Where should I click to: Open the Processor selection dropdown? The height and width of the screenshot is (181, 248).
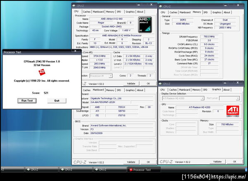click(x=110, y=76)
